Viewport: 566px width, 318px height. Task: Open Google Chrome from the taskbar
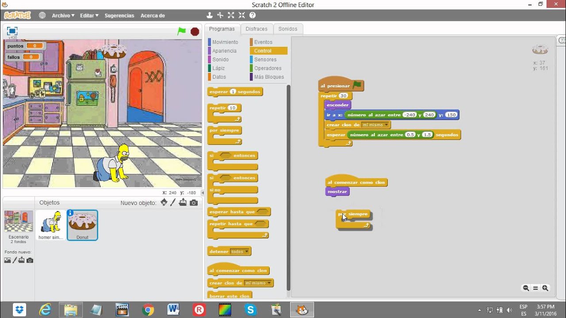(148, 310)
